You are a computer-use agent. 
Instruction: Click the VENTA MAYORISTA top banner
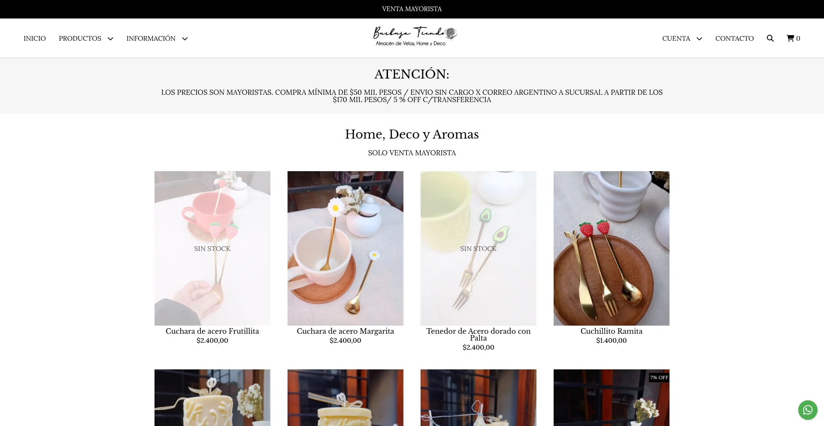point(412,9)
